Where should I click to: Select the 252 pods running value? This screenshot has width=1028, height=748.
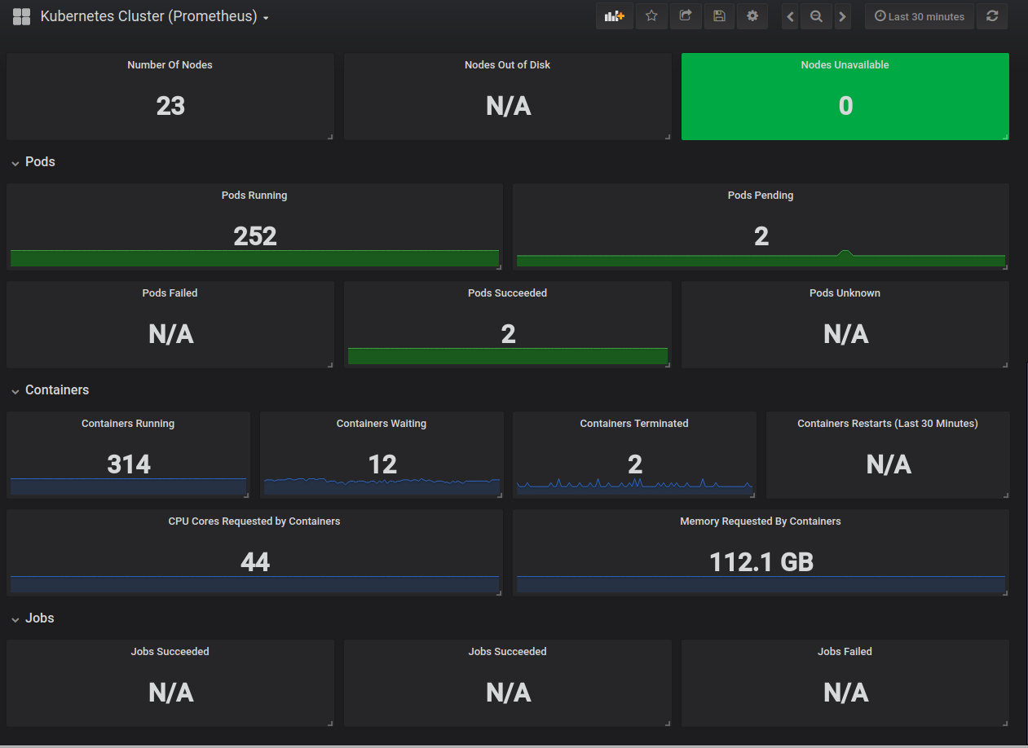[x=255, y=236]
